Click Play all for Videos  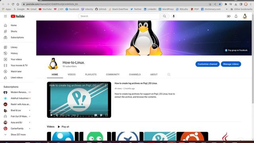coord(63,127)
